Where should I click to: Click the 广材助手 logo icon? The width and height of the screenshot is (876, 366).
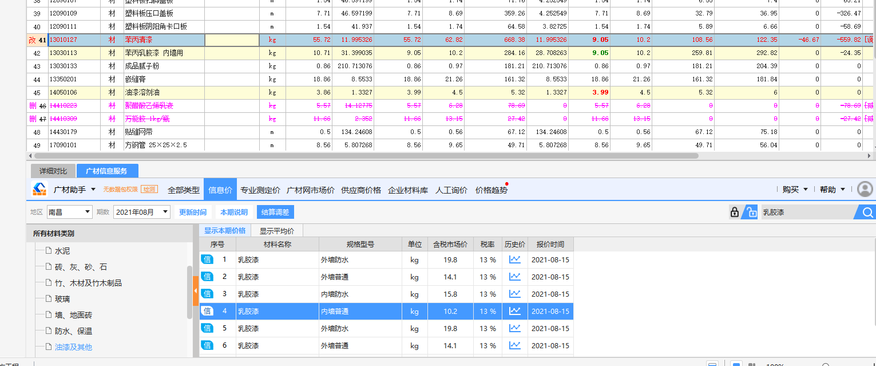click(38, 190)
